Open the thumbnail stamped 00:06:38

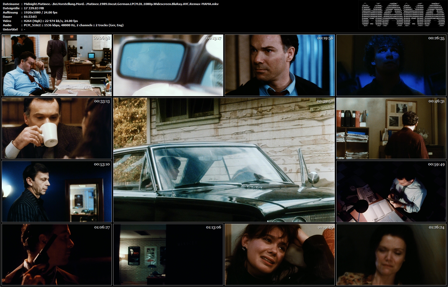[x=57, y=65]
